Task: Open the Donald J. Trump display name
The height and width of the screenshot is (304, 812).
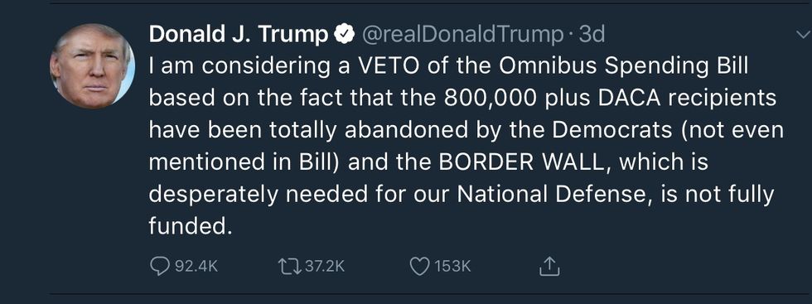Action: point(239,35)
